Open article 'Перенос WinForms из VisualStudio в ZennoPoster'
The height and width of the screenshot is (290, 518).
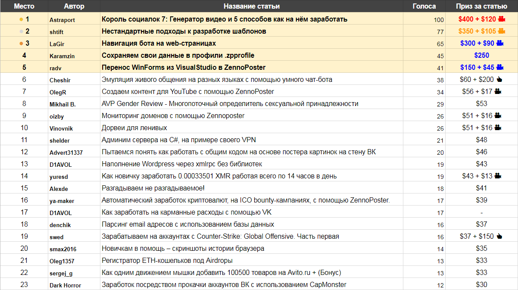tap(184, 68)
